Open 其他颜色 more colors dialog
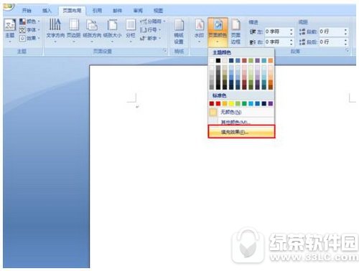This screenshot has height=271, width=359. 241,121
